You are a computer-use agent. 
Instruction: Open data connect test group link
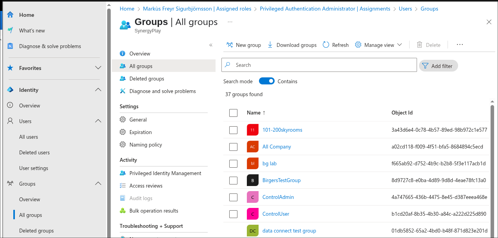point(289,231)
